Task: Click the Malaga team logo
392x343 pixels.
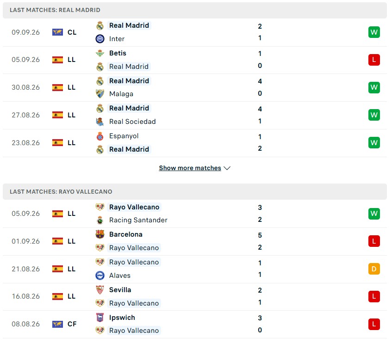Action: coord(100,94)
